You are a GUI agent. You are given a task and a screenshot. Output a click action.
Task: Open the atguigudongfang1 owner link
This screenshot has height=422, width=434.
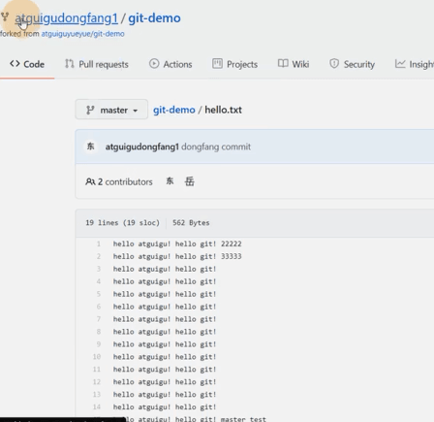(x=66, y=18)
